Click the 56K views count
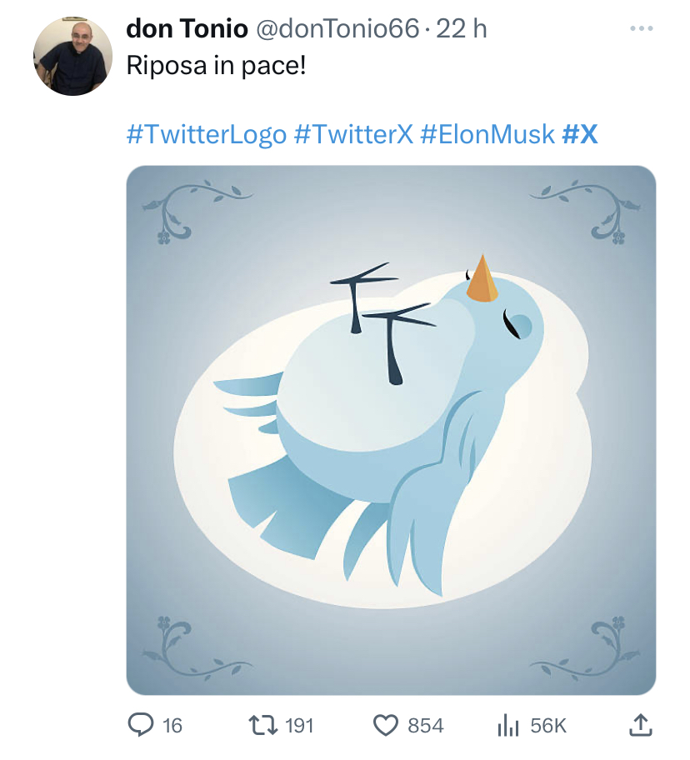 [x=548, y=726]
